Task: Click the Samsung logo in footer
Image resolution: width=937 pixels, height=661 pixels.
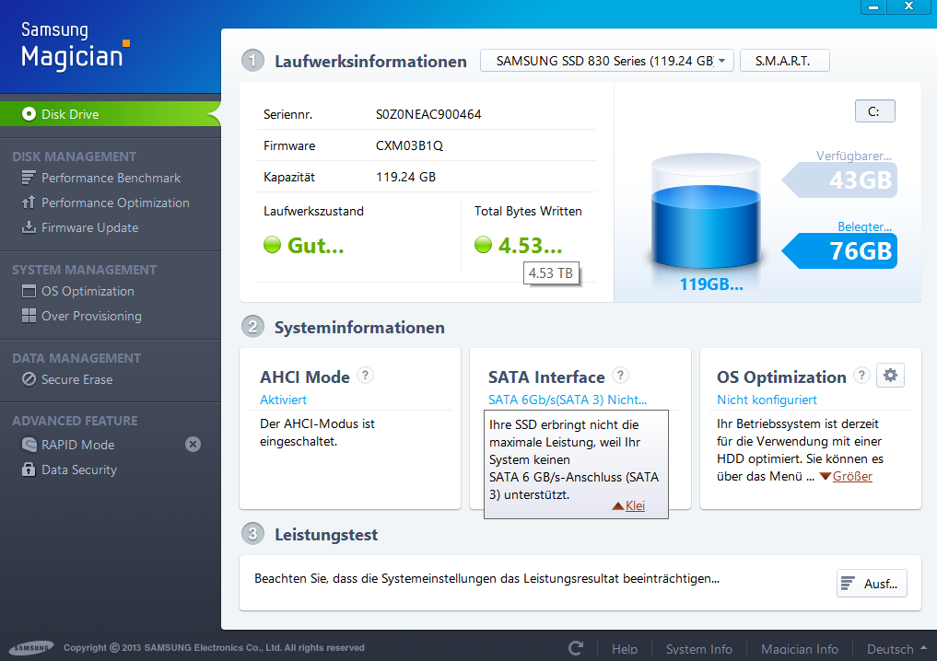Action: [x=31, y=648]
